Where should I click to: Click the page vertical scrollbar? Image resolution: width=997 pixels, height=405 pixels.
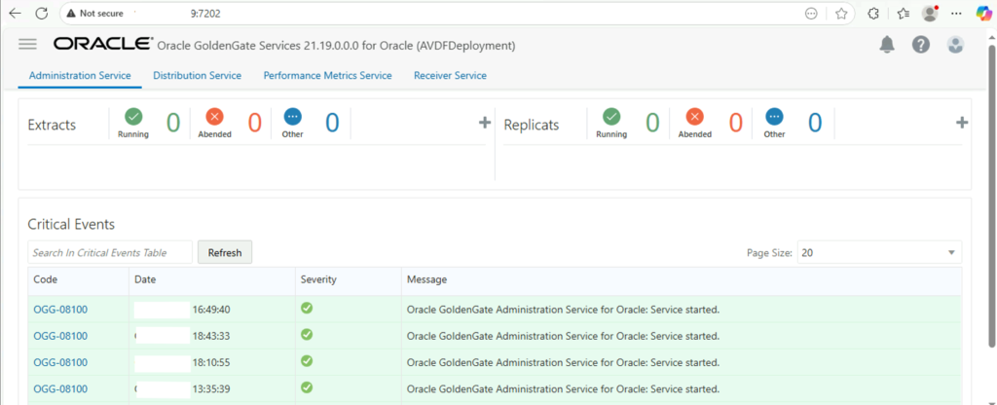pyautogui.click(x=992, y=196)
